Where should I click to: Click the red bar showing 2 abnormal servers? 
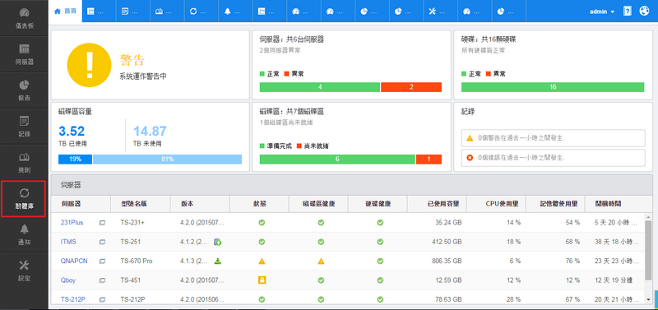point(411,87)
